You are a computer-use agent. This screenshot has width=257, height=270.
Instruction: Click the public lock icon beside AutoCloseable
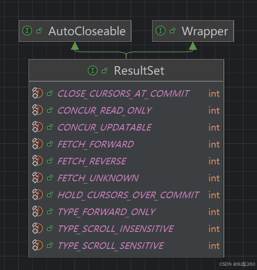39,31
